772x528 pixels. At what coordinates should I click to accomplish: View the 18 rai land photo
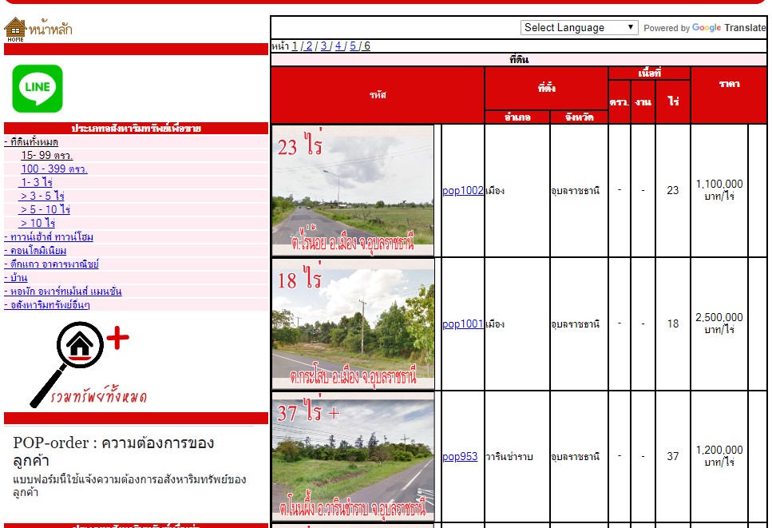[x=353, y=324]
